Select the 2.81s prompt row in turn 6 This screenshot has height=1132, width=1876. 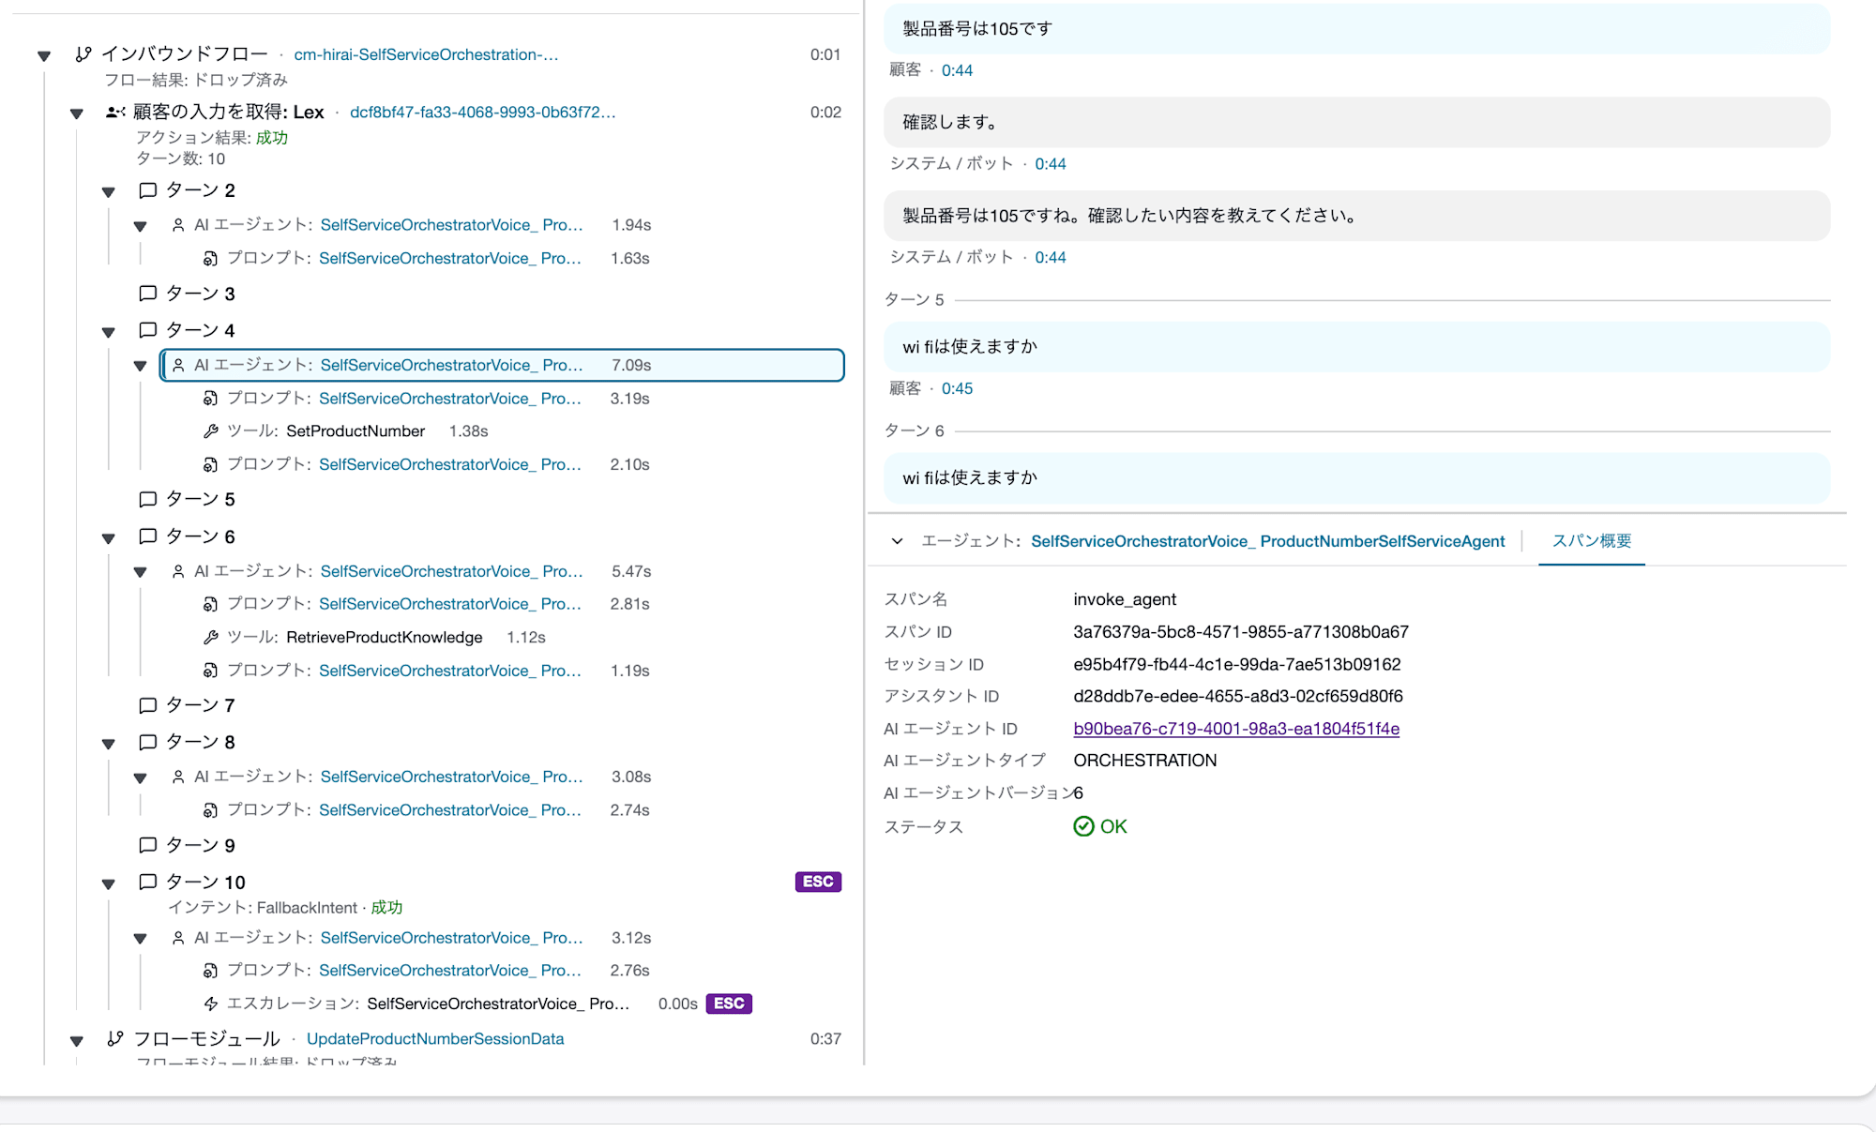click(426, 604)
